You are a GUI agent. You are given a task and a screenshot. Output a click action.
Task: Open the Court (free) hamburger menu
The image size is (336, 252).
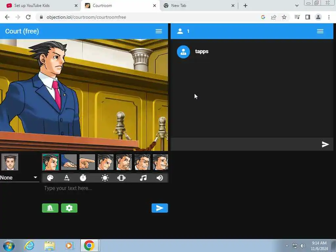[x=158, y=31]
